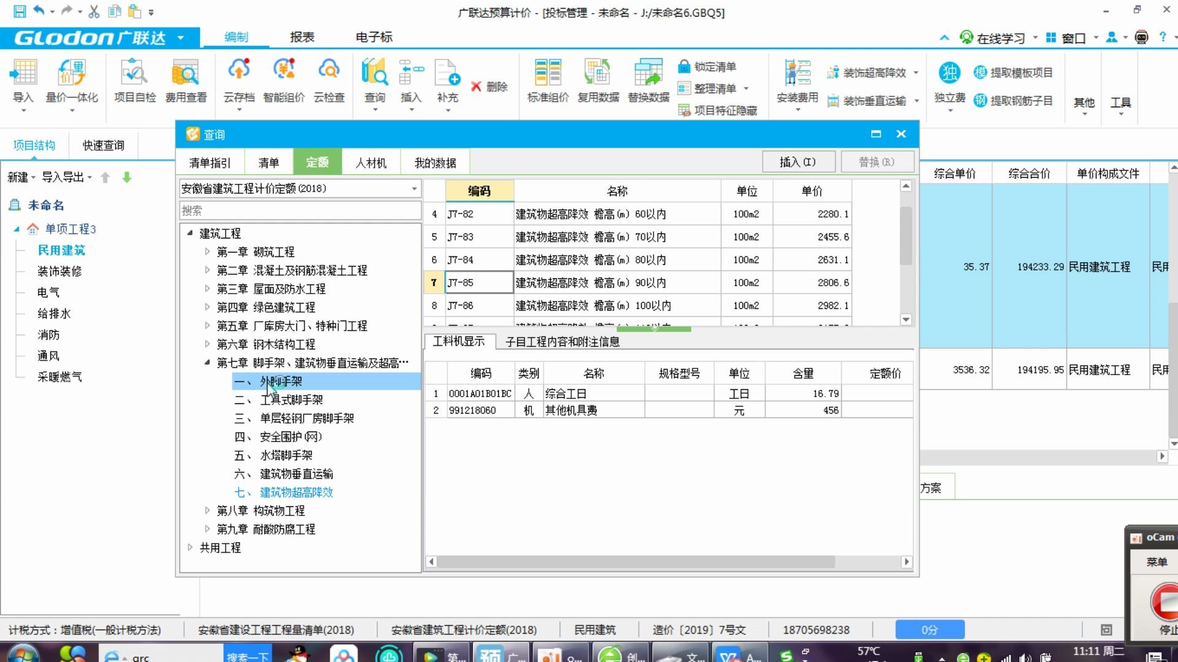Open the 安徽省建筑工程计价定额 quota library dropdown
The image size is (1178, 662).
point(414,189)
